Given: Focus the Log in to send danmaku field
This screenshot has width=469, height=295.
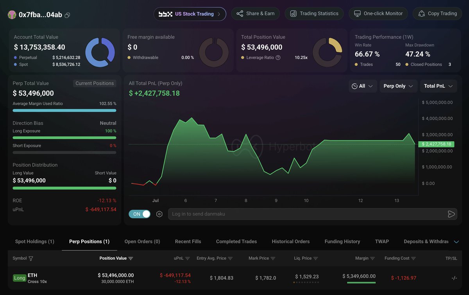Looking at the screenshot, I should [313, 214].
